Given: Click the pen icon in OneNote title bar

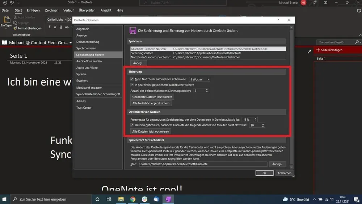Looking at the screenshot, I should tap(315, 3).
